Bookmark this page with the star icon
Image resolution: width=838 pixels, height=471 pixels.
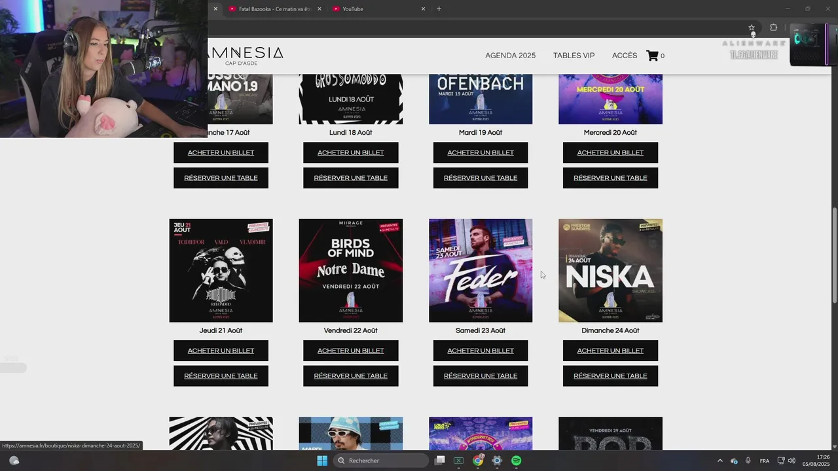pos(752,27)
